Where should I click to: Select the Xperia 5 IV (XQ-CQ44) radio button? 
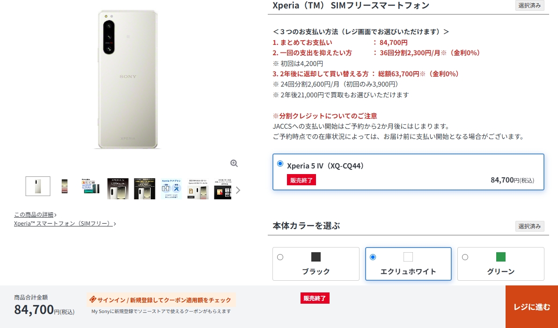280,164
